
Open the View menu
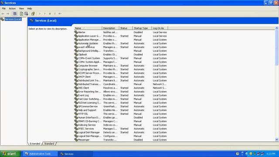pyautogui.click(x=21, y=9)
